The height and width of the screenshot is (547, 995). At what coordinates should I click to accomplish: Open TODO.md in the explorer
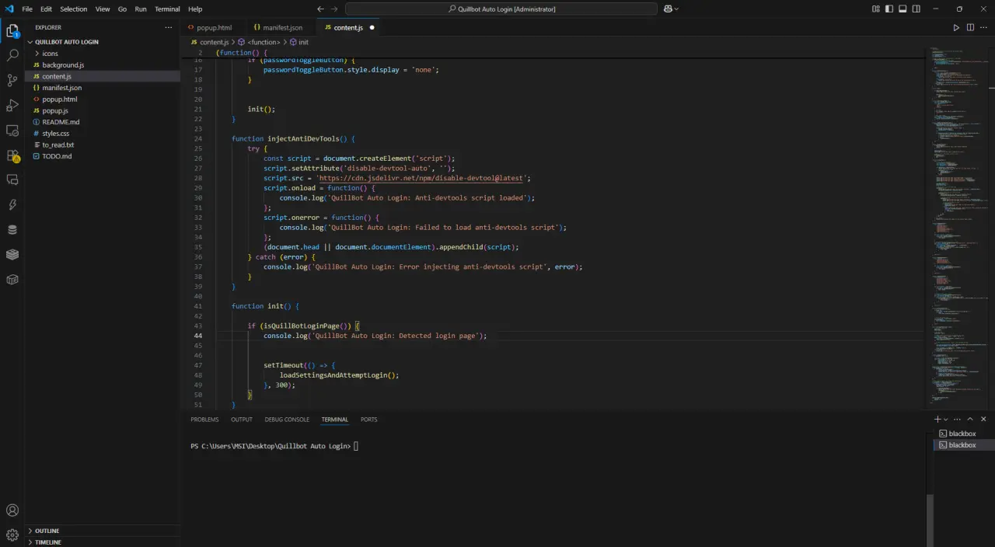click(103, 156)
